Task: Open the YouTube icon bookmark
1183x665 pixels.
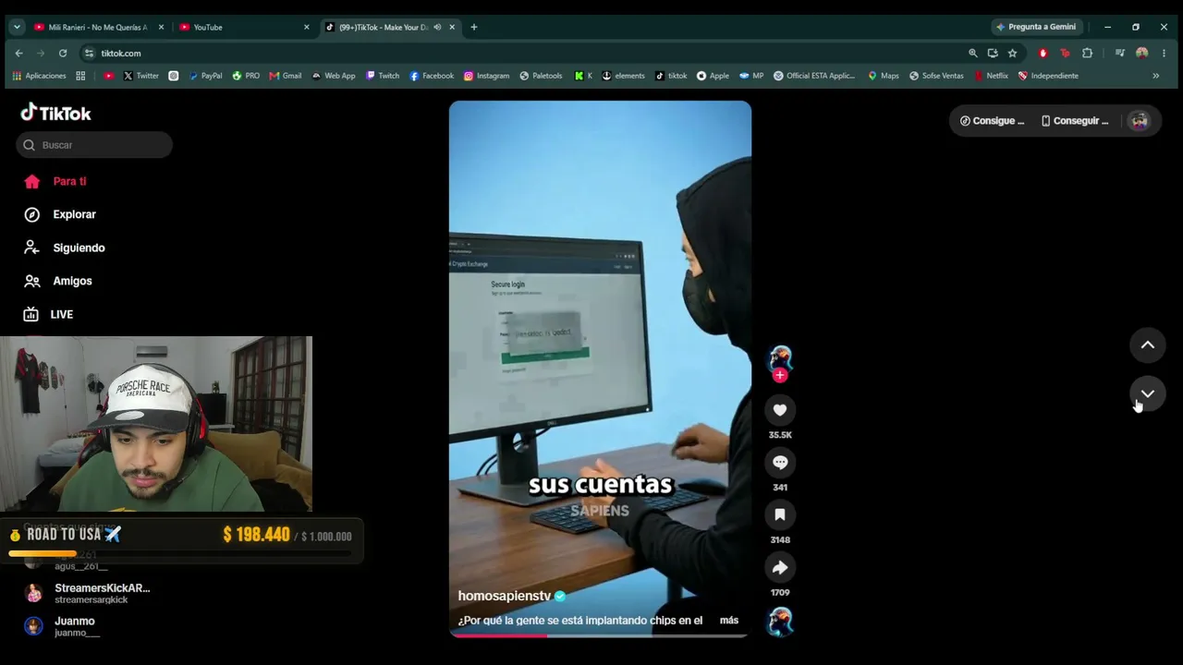Action: [109, 76]
